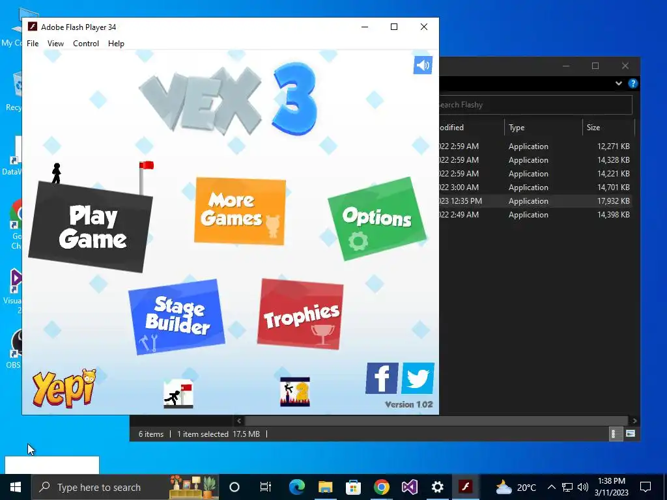This screenshot has height=500, width=667.
Task: Sort by the Type column header
Action: [543, 128]
